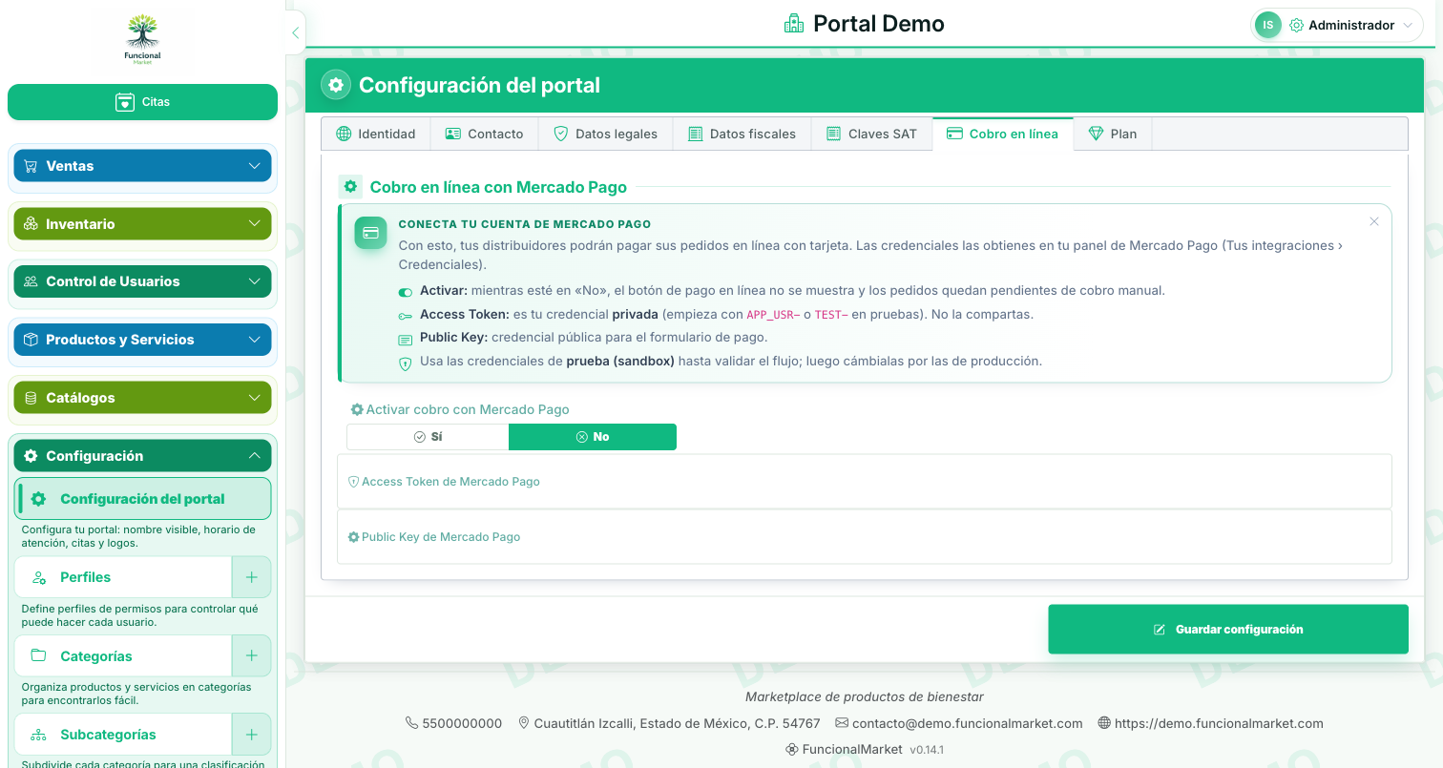Viewport: 1443px width, 768px height.
Task: Click the building icon next to Portal Demo
Action: [794, 24]
